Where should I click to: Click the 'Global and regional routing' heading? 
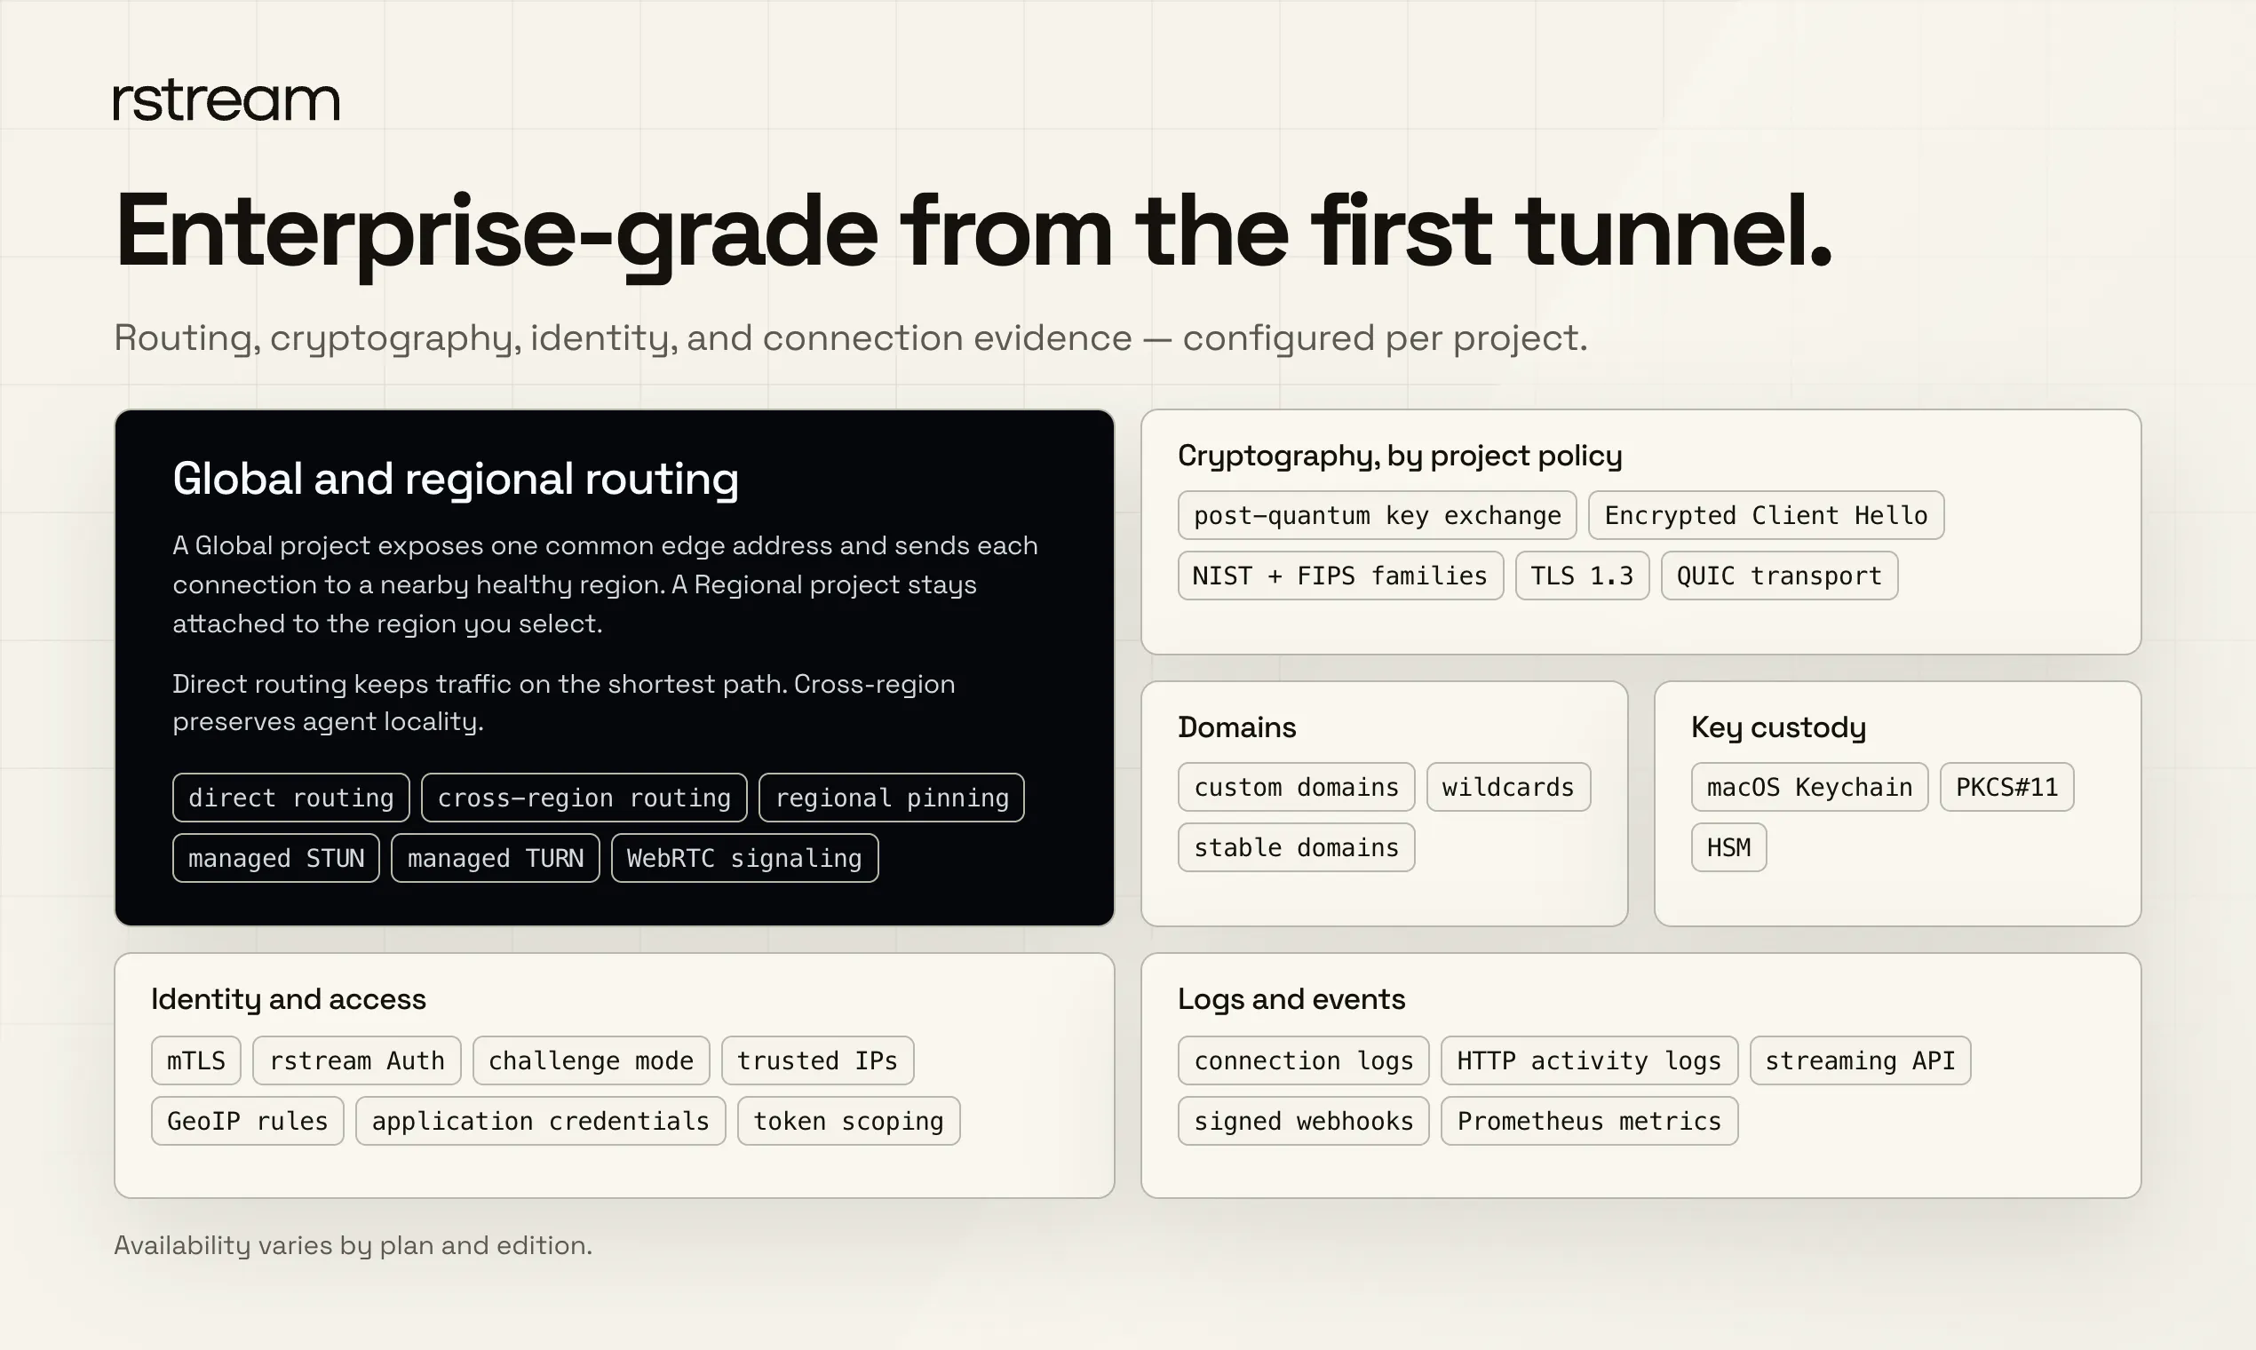click(456, 479)
